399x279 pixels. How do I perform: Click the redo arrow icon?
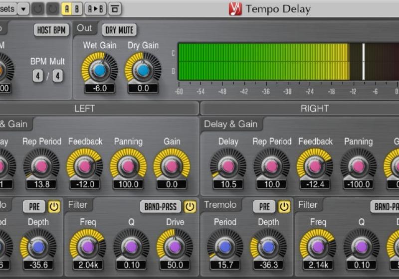point(52,9)
